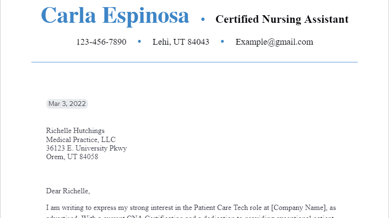Click the first name Carla in header
Image resolution: width=389 pixels, height=218 pixels.
pyautogui.click(x=68, y=15)
